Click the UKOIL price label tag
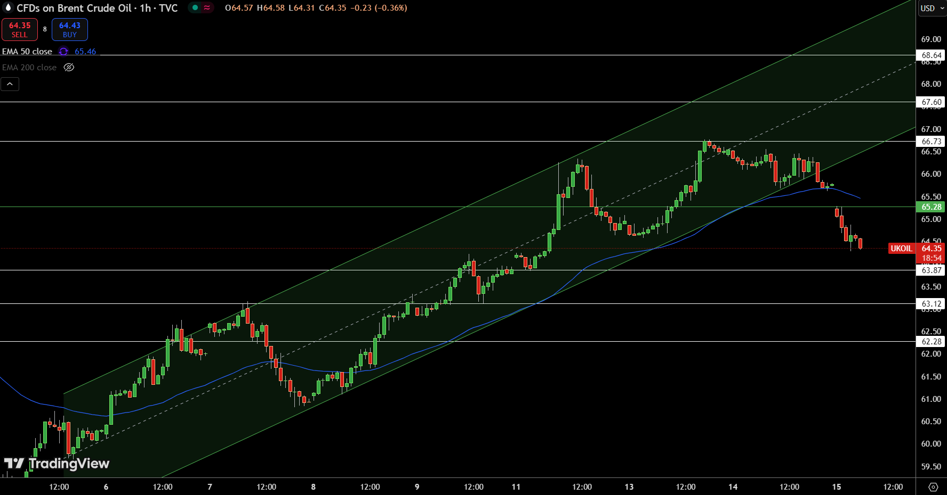947x495 pixels. [901, 249]
